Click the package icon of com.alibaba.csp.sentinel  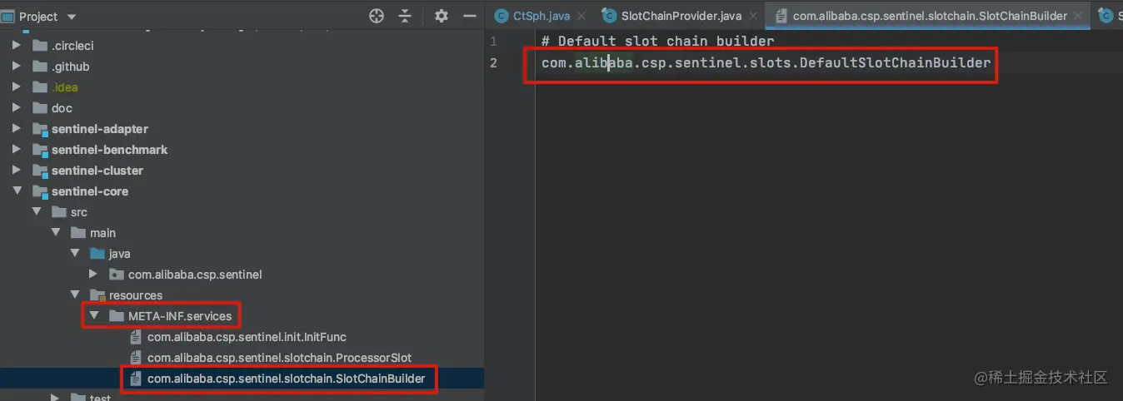117,275
